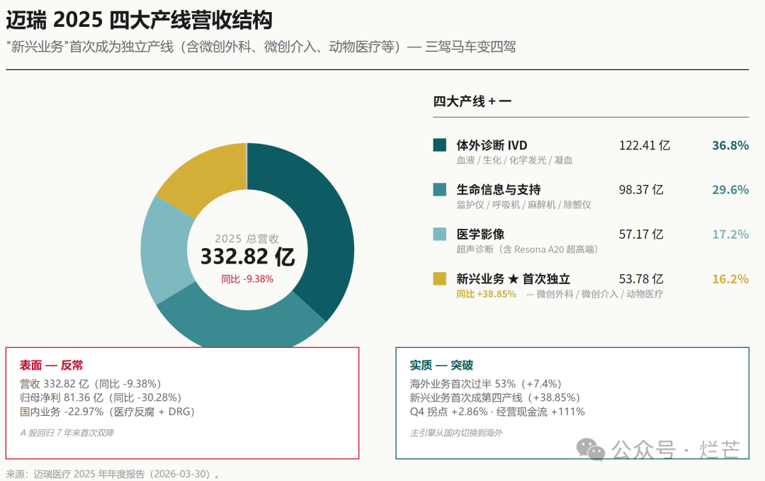
Task: Click the line Q4 拐点 +2.86% · 经营现金流 +111%
Action: (x=497, y=412)
